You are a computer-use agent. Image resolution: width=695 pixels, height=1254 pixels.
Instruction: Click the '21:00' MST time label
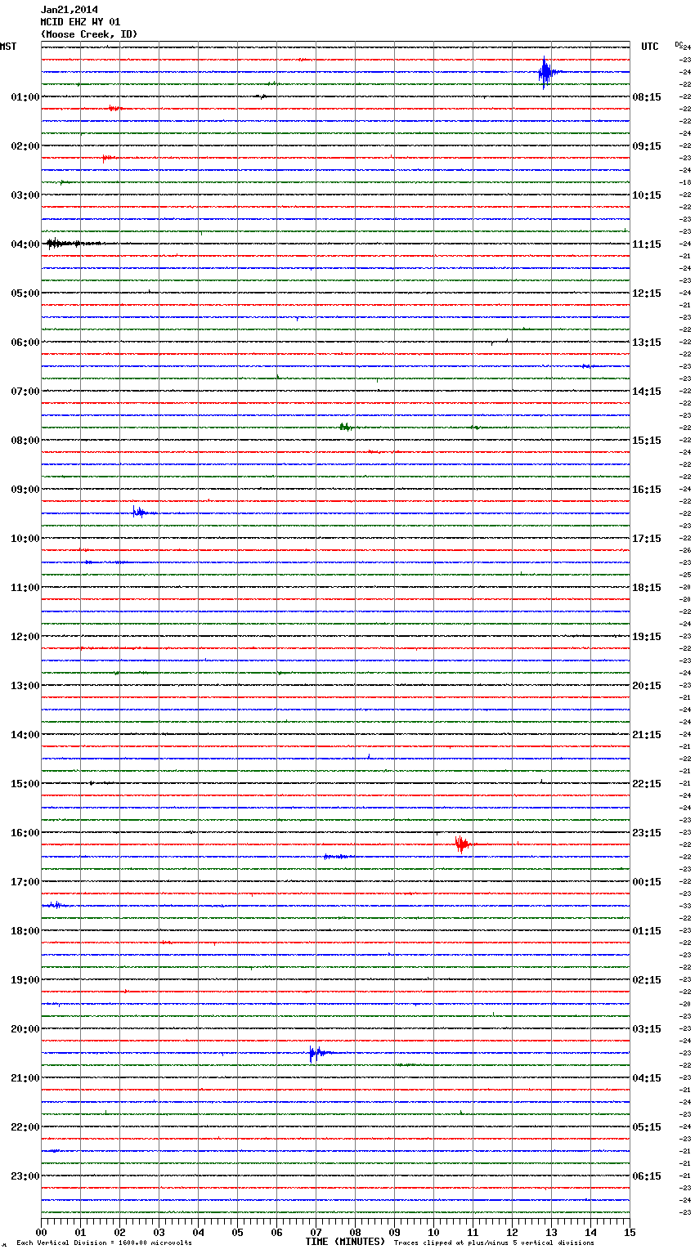[x=25, y=1077]
